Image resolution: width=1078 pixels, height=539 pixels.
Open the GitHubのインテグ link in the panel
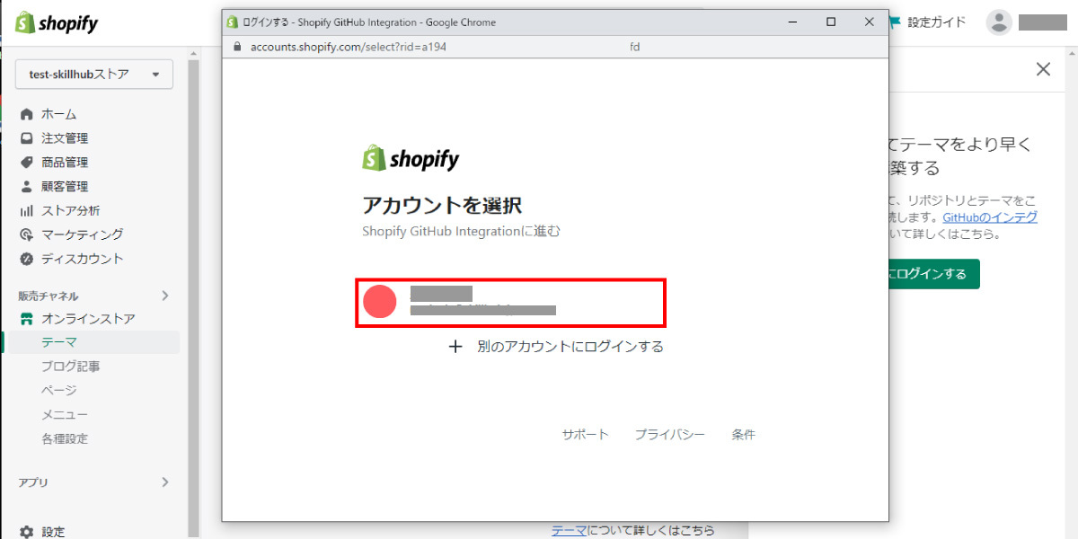point(990,217)
